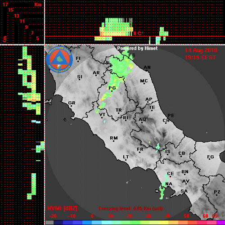Click the VT city label
Viewport: 225px width, 225px height.
(102, 115)
